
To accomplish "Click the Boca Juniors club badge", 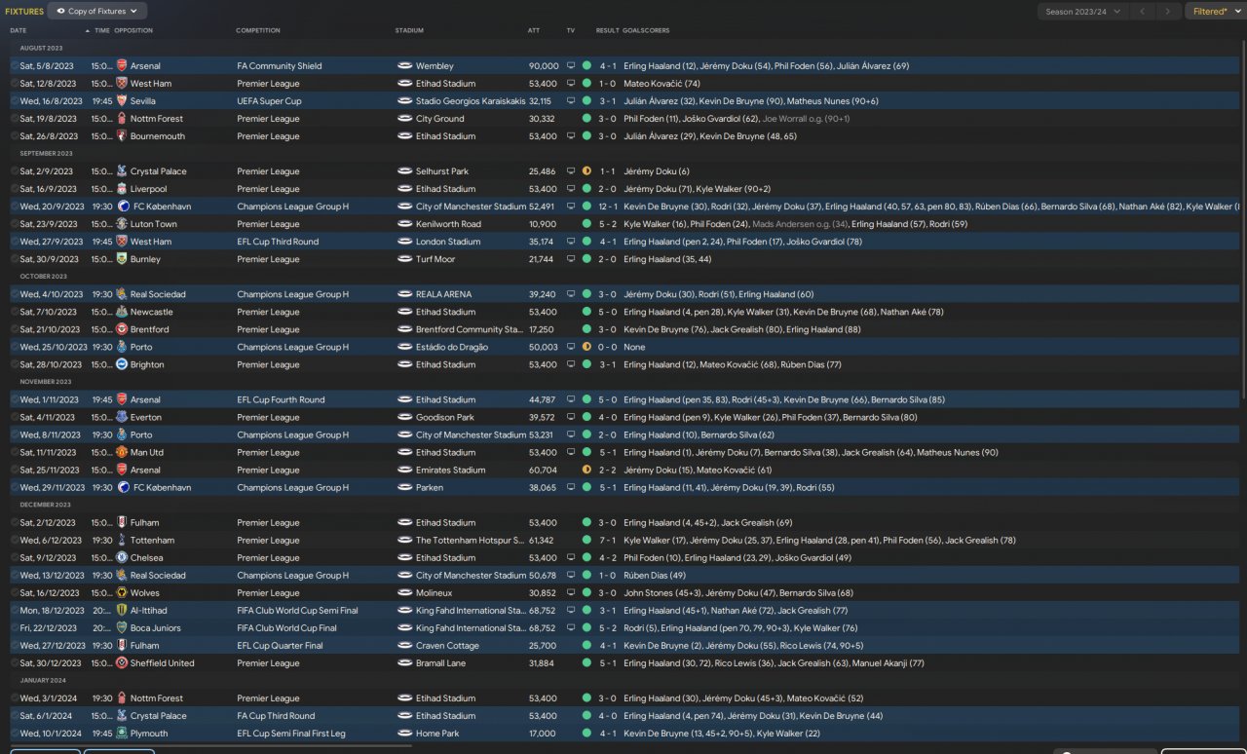I will [122, 627].
